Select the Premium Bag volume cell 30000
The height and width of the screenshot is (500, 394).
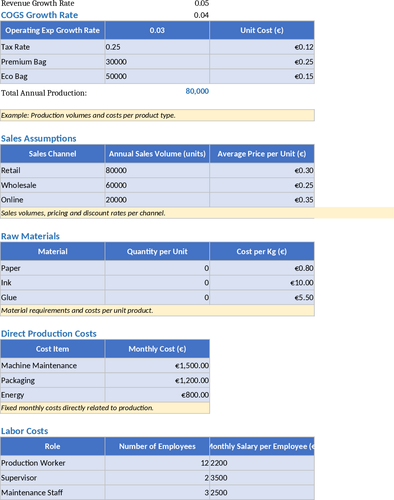[157, 62]
